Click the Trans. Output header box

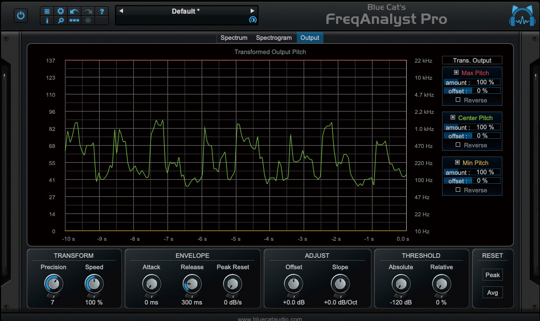point(472,60)
